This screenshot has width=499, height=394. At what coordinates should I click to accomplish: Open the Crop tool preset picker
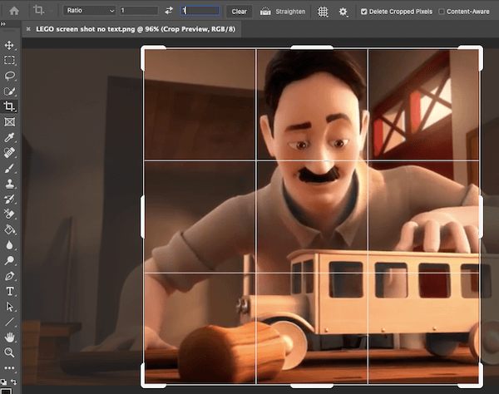(x=42, y=11)
